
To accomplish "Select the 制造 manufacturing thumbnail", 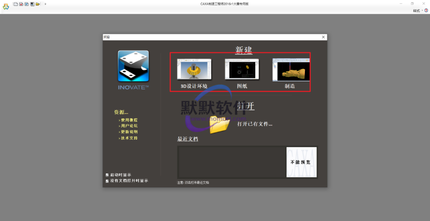I will tap(291, 69).
